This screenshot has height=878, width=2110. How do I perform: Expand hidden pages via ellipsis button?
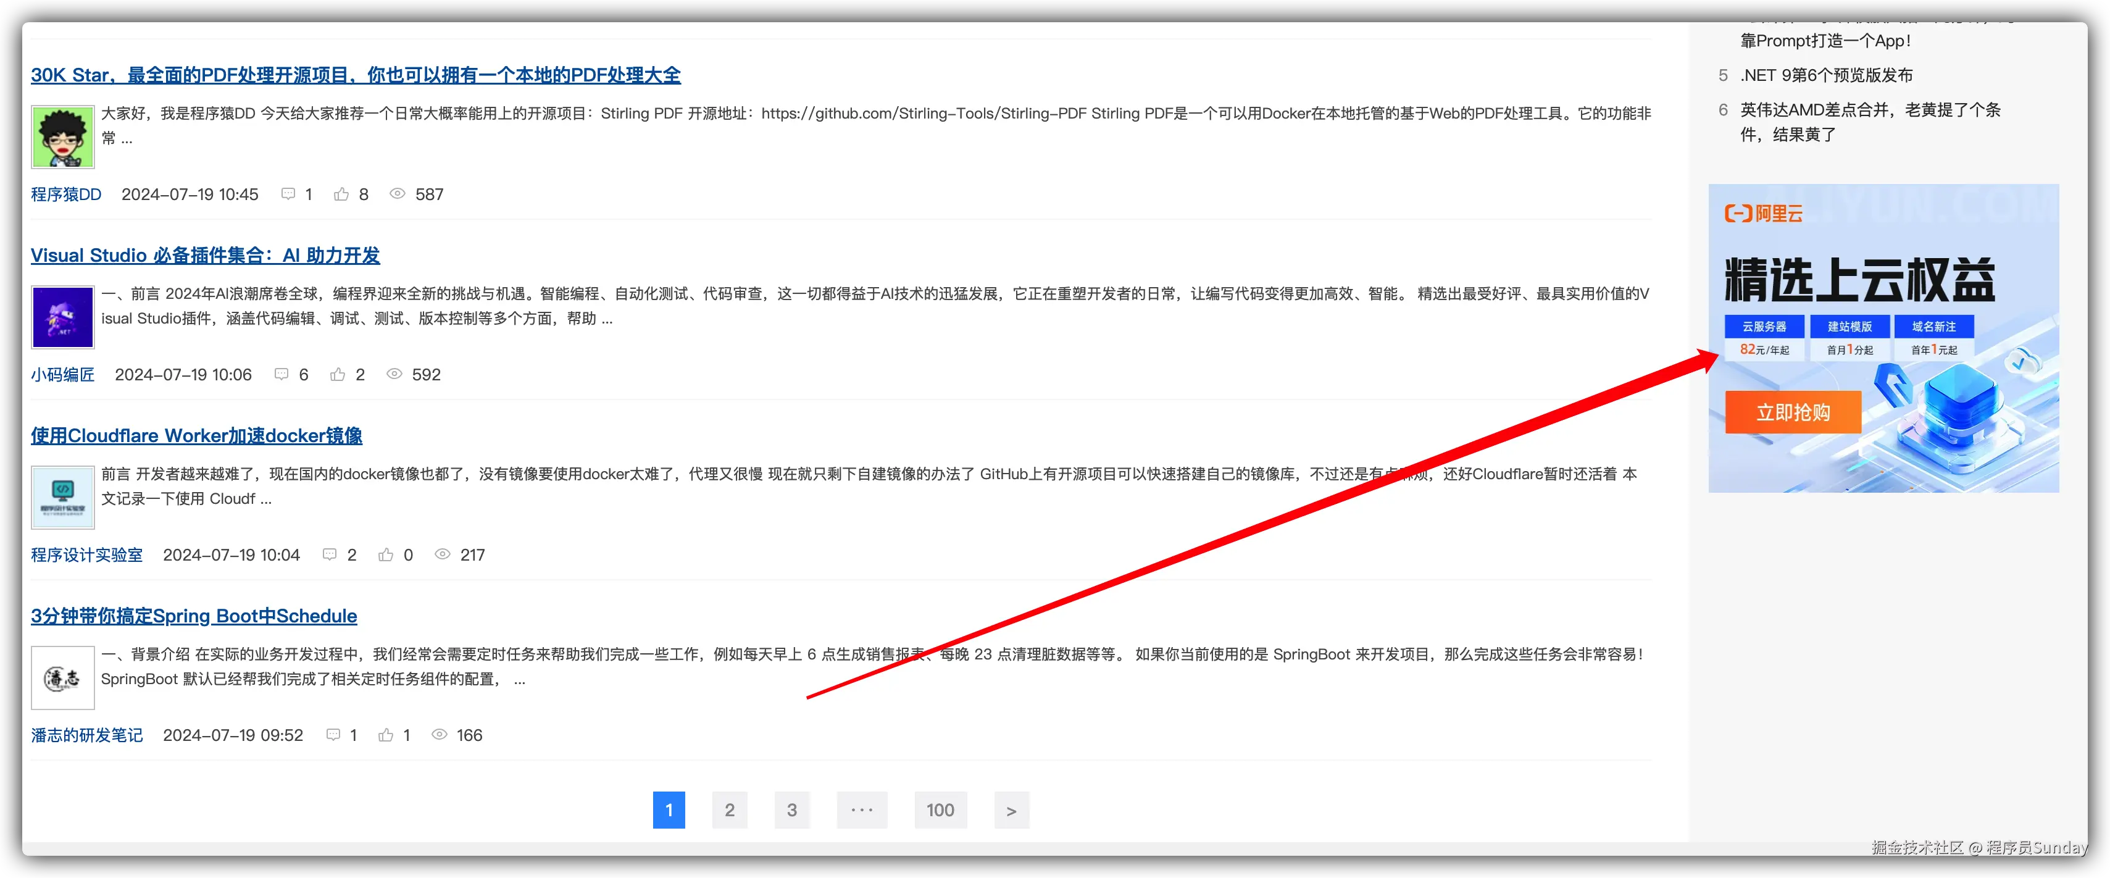[x=862, y=810]
